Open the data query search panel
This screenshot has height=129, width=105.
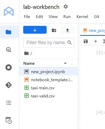[x=9, y=50]
